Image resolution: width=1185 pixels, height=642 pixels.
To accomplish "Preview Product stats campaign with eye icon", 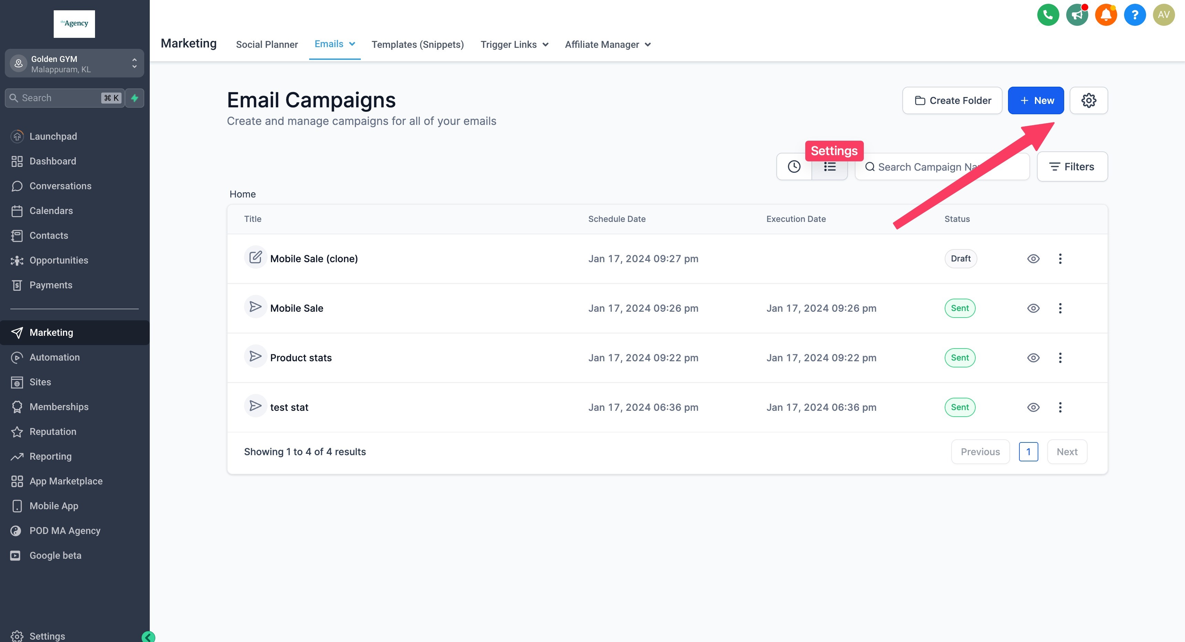I will (x=1033, y=358).
